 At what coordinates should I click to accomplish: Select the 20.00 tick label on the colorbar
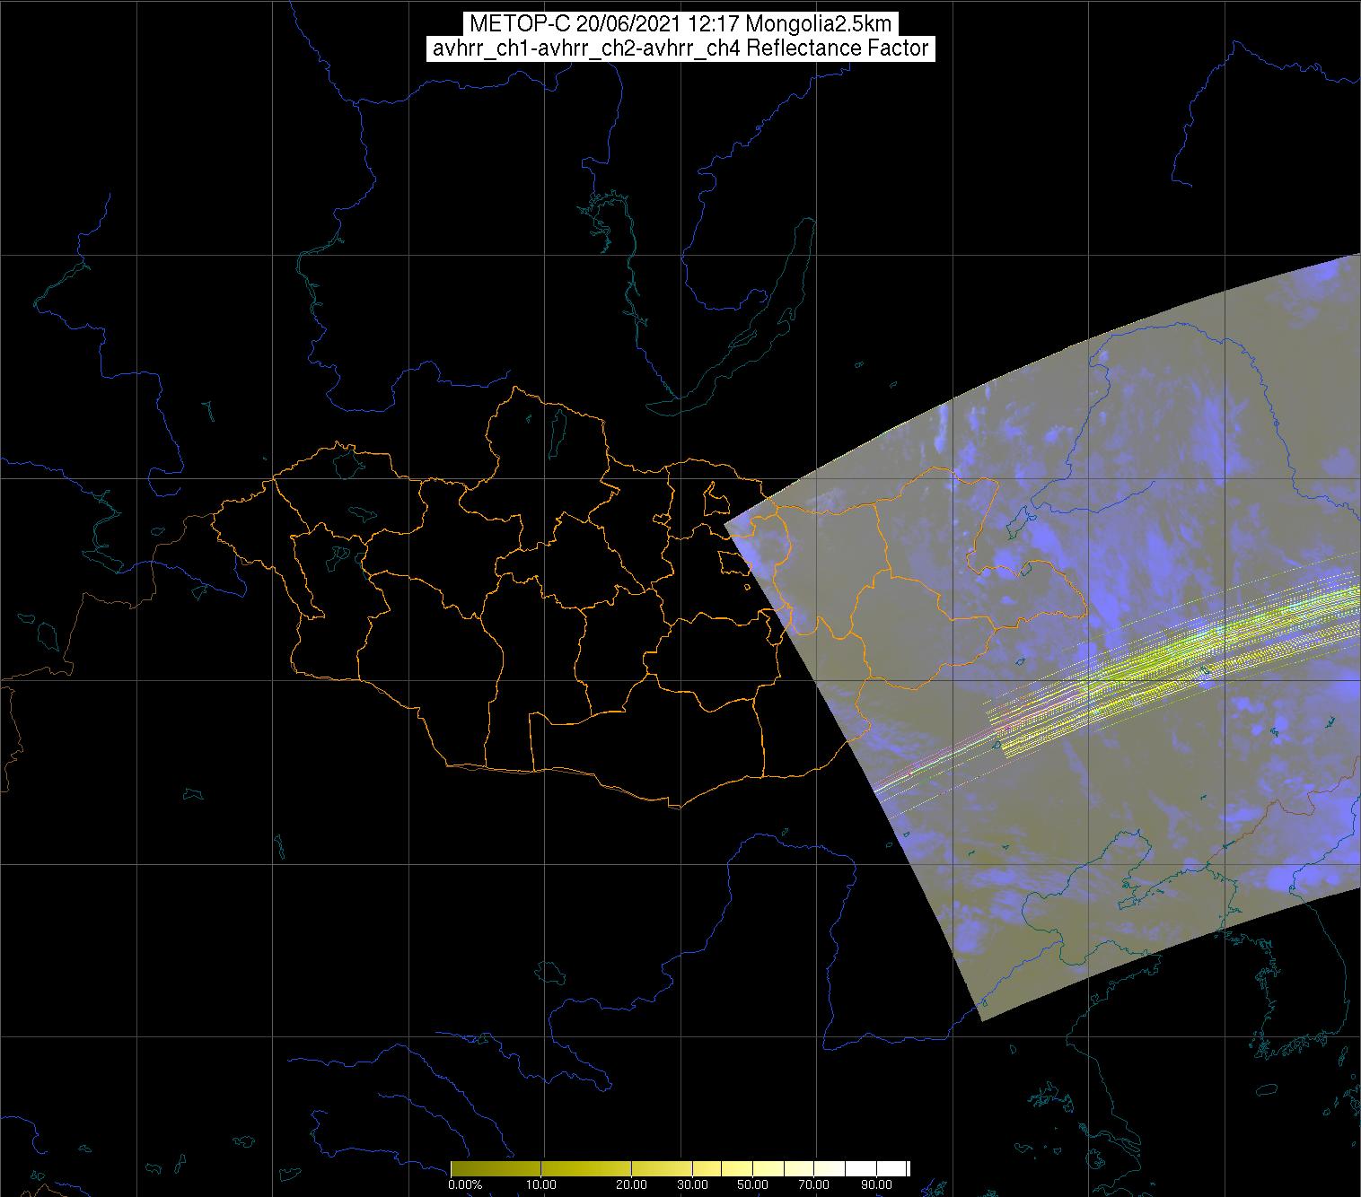[x=631, y=1185]
